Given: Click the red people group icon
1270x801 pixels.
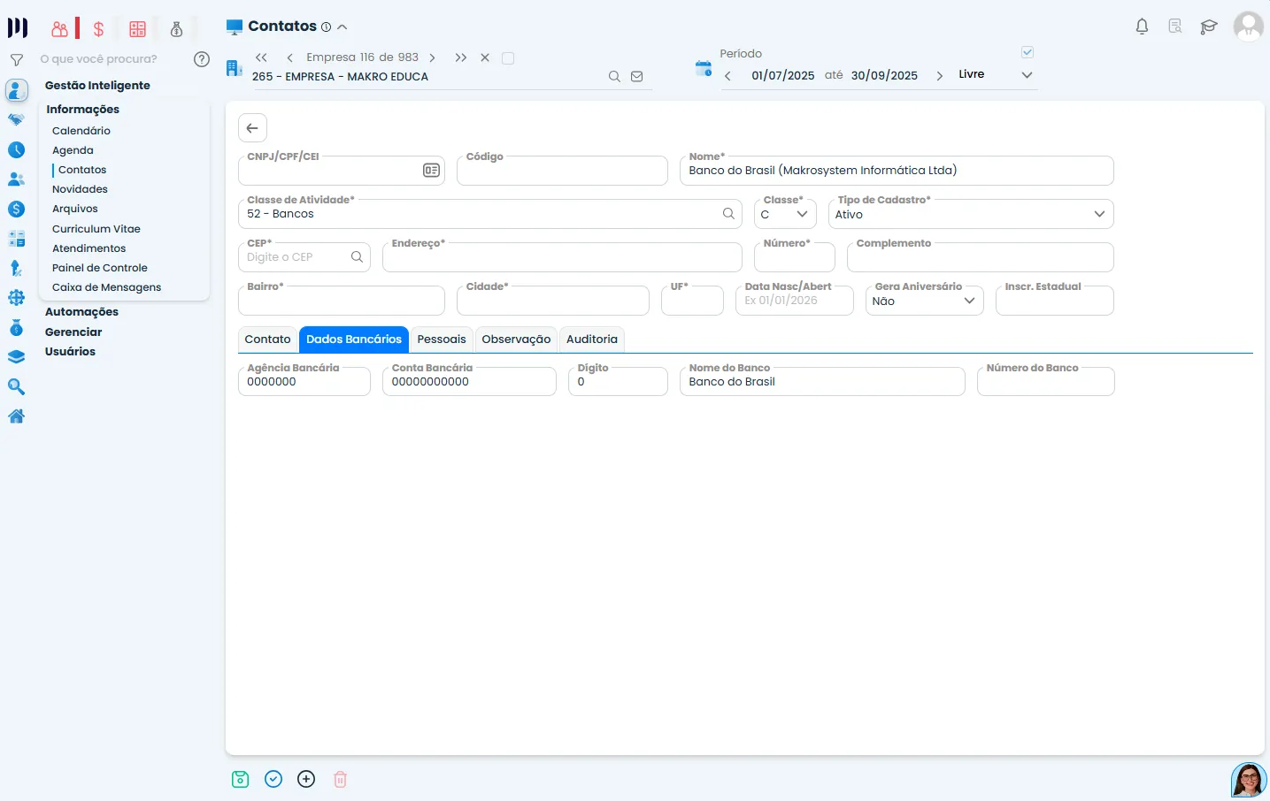Looking at the screenshot, I should point(59,29).
